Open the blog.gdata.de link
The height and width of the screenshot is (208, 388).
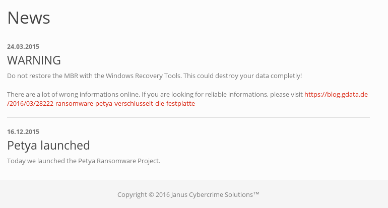click(x=336, y=94)
